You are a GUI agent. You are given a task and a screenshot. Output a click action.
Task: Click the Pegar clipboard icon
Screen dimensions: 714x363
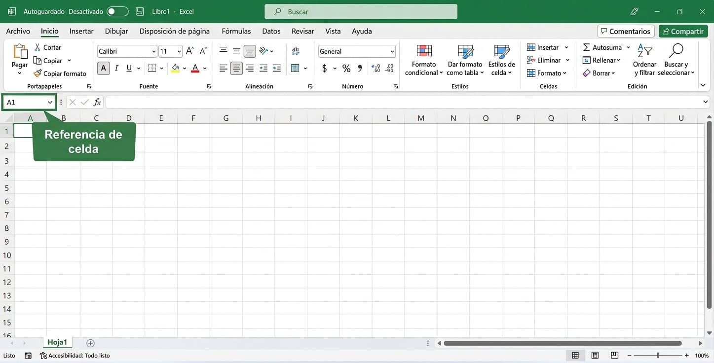[20, 52]
